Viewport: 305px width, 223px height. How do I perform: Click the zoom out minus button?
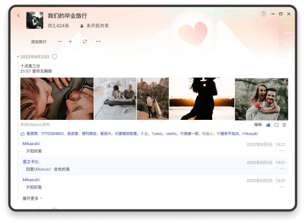pyautogui.click(x=60, y=42)
